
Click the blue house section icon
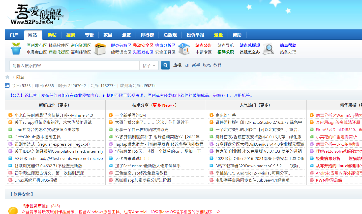184,49
